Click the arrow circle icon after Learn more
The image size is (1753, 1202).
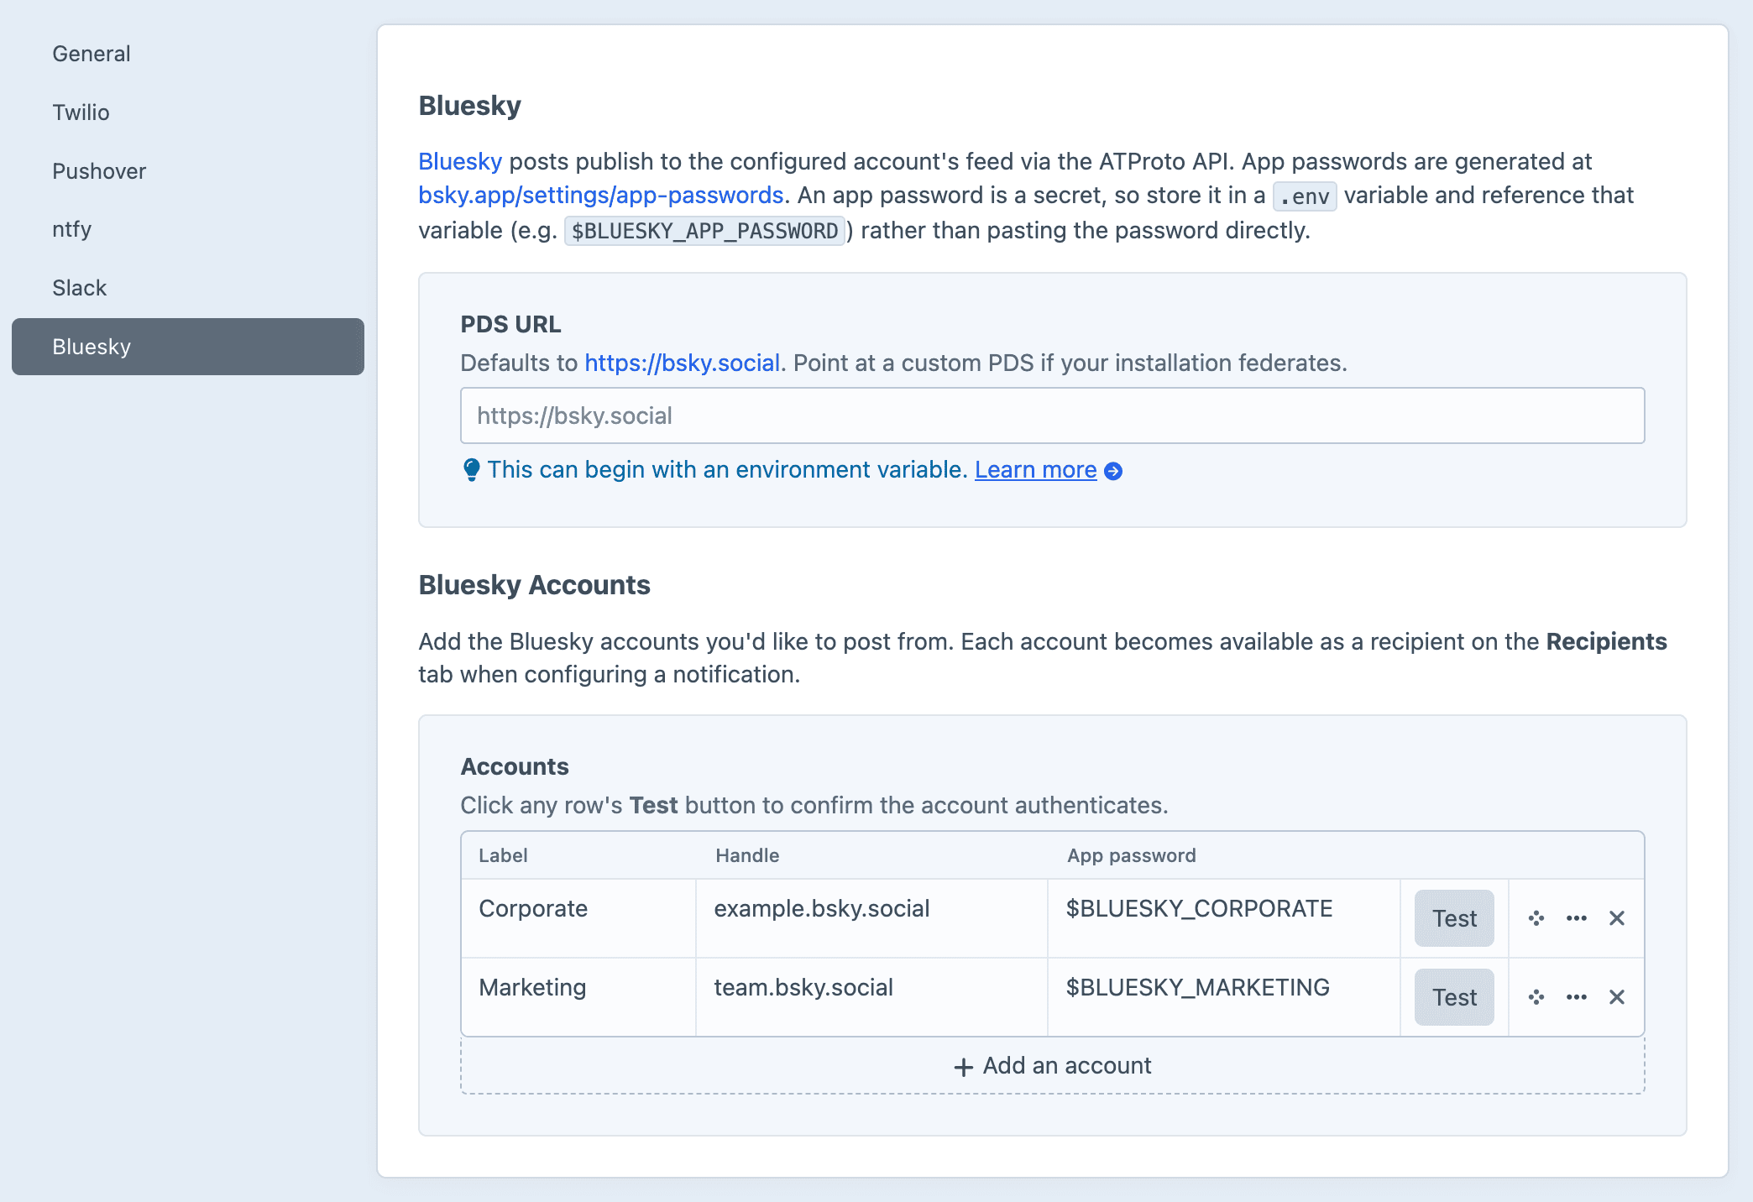click(x=1113, y=471)
